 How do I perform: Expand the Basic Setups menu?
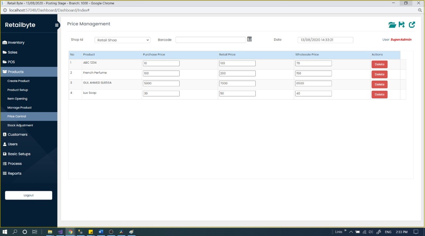coord(29,154)
